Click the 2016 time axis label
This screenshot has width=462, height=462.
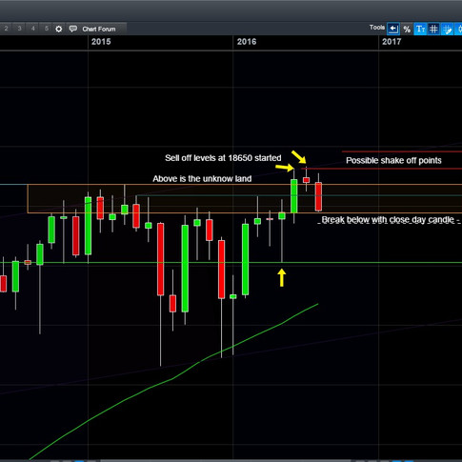247,42
